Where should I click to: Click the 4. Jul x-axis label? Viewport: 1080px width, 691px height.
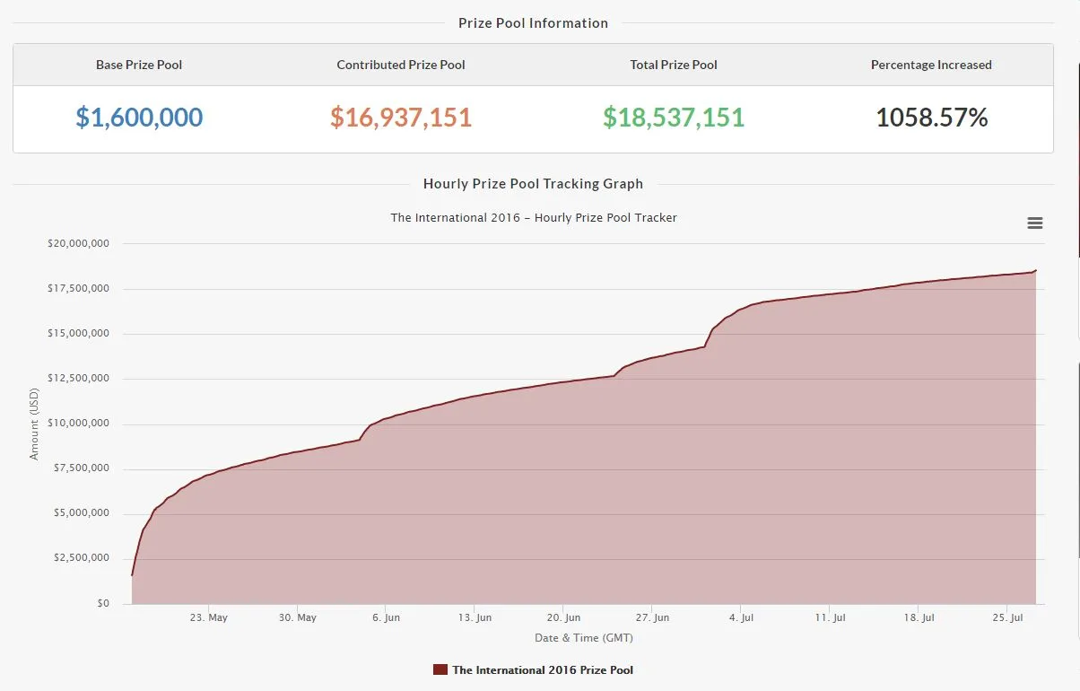pos(741,617)
